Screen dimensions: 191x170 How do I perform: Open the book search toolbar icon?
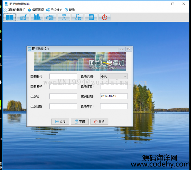click(64, 17)
